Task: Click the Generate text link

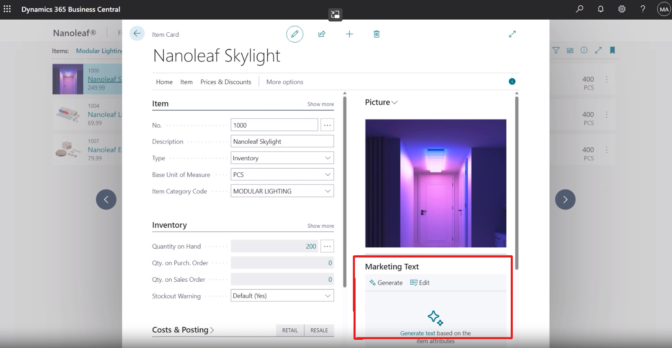Action: pos(418,333)
